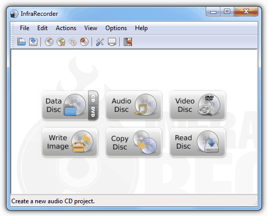Click the Write Image button
The image size is (268, 216).
(x=70, y=142)
